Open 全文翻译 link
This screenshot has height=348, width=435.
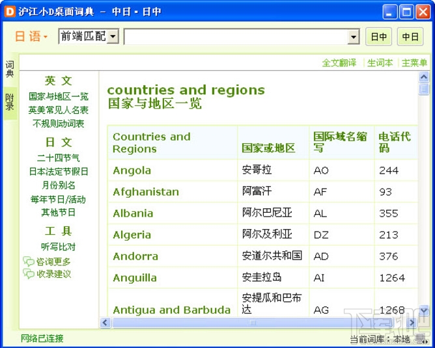pos(339,63)
